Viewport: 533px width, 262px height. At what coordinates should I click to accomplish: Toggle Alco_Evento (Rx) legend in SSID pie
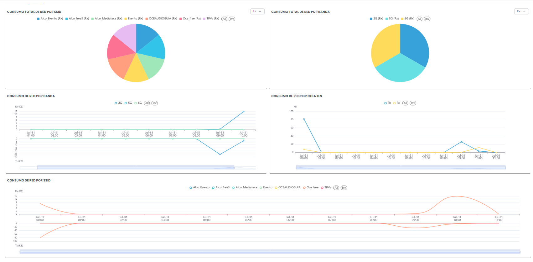coord(50,19)
